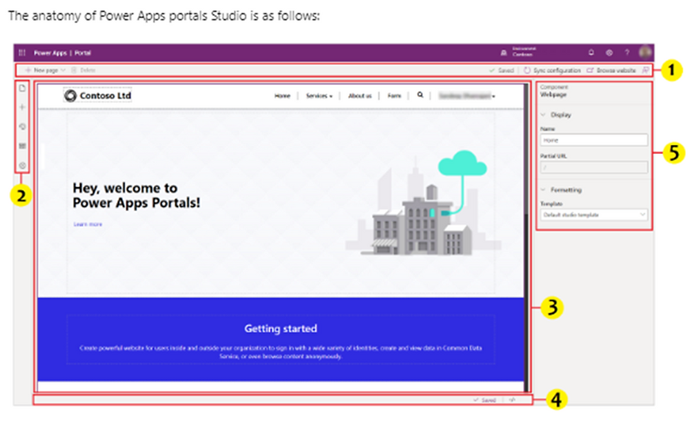Click the notifications bell icon
Screen dimensions: 690x425
591,52
